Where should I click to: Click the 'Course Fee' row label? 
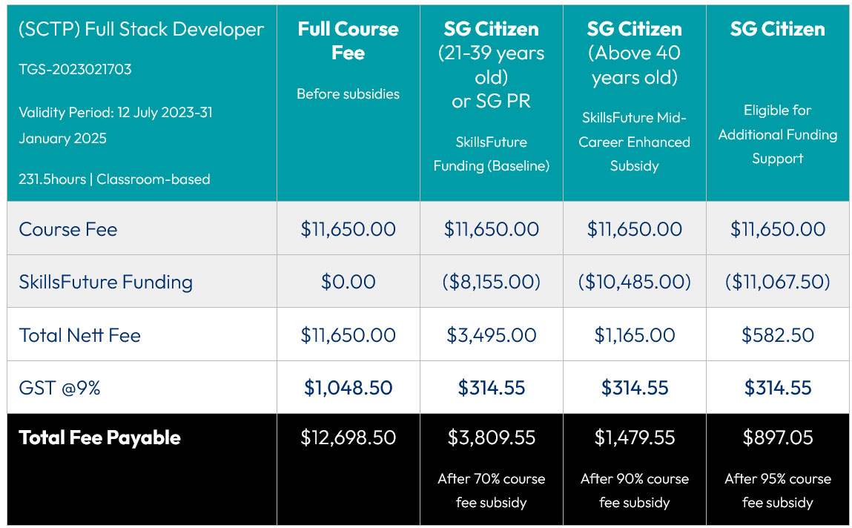(68, 229)
